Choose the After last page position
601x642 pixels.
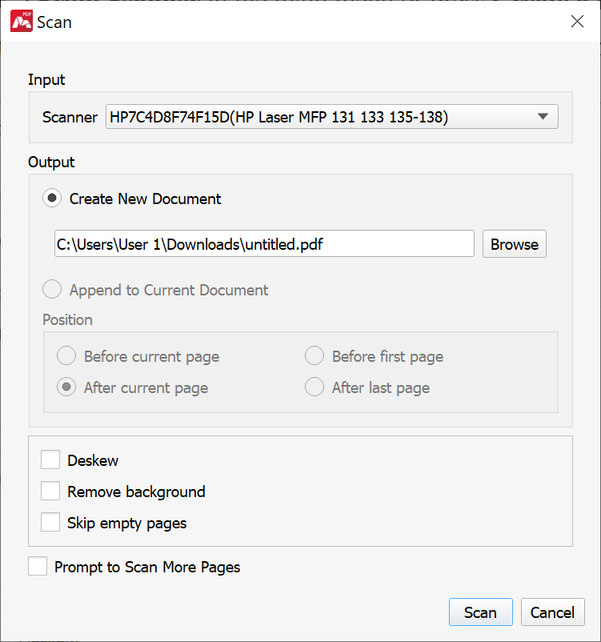tap(315, 387)
